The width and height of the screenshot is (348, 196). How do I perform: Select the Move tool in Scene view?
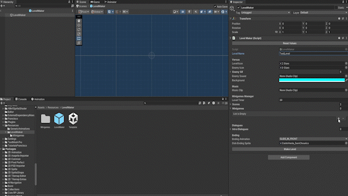79,25
